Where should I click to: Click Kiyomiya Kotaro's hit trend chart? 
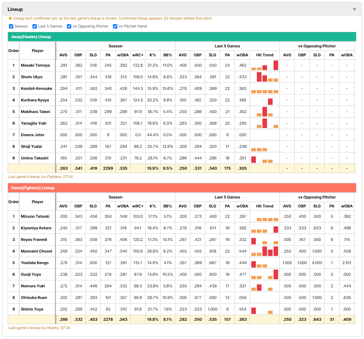point(265,228)
